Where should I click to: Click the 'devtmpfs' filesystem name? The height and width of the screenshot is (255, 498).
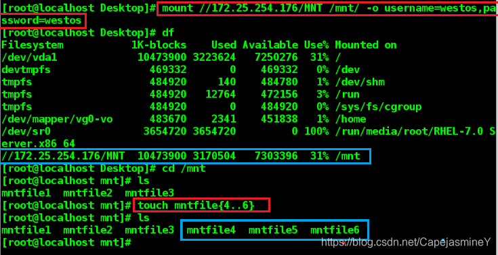pyautogui.click(x=26, y=70)
